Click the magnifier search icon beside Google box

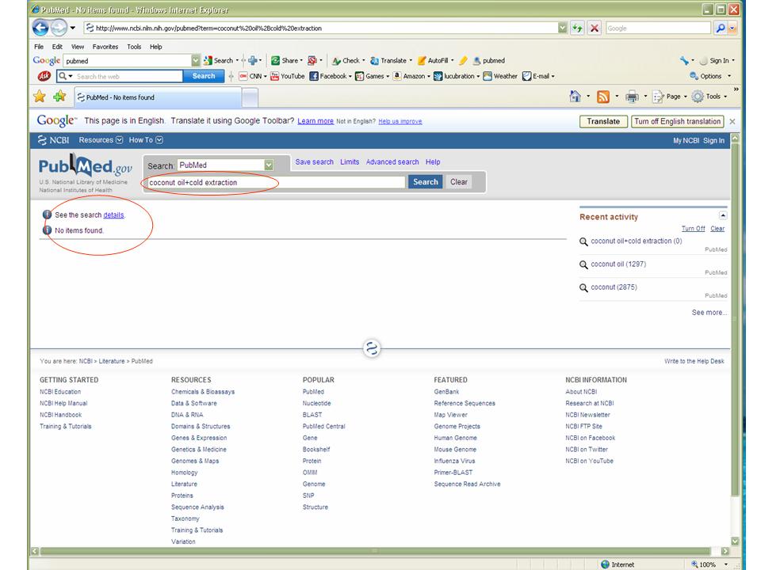(721, 28)
